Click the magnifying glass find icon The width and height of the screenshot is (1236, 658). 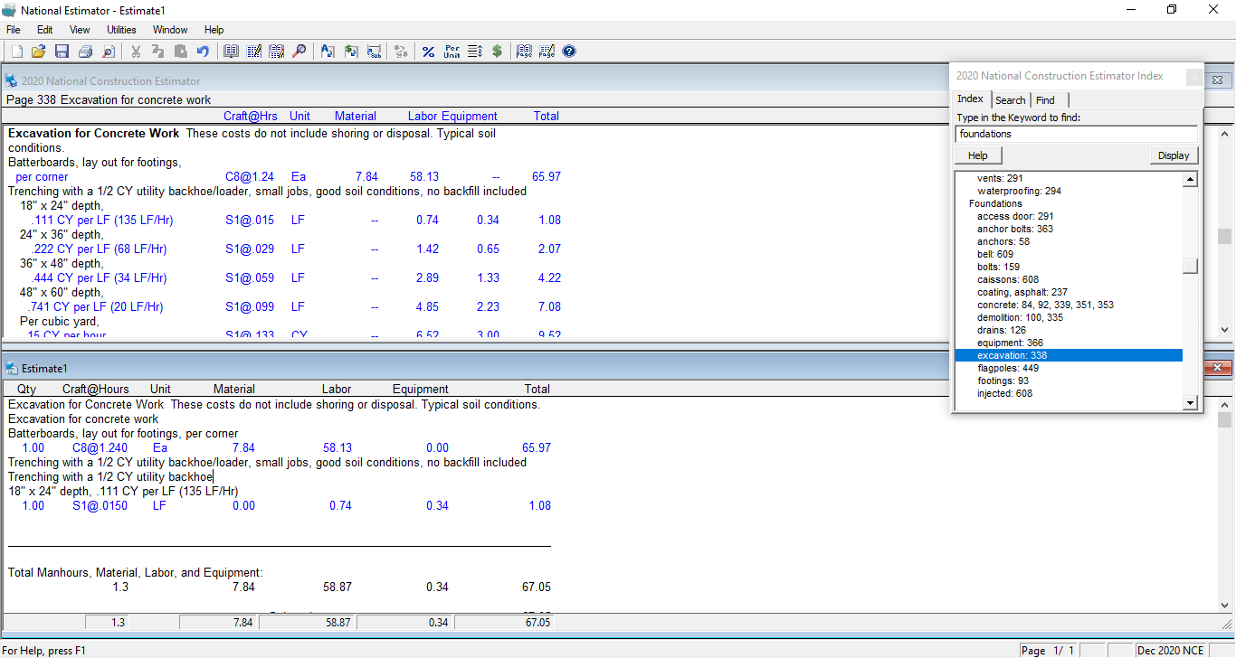click(x=299, y=52)
